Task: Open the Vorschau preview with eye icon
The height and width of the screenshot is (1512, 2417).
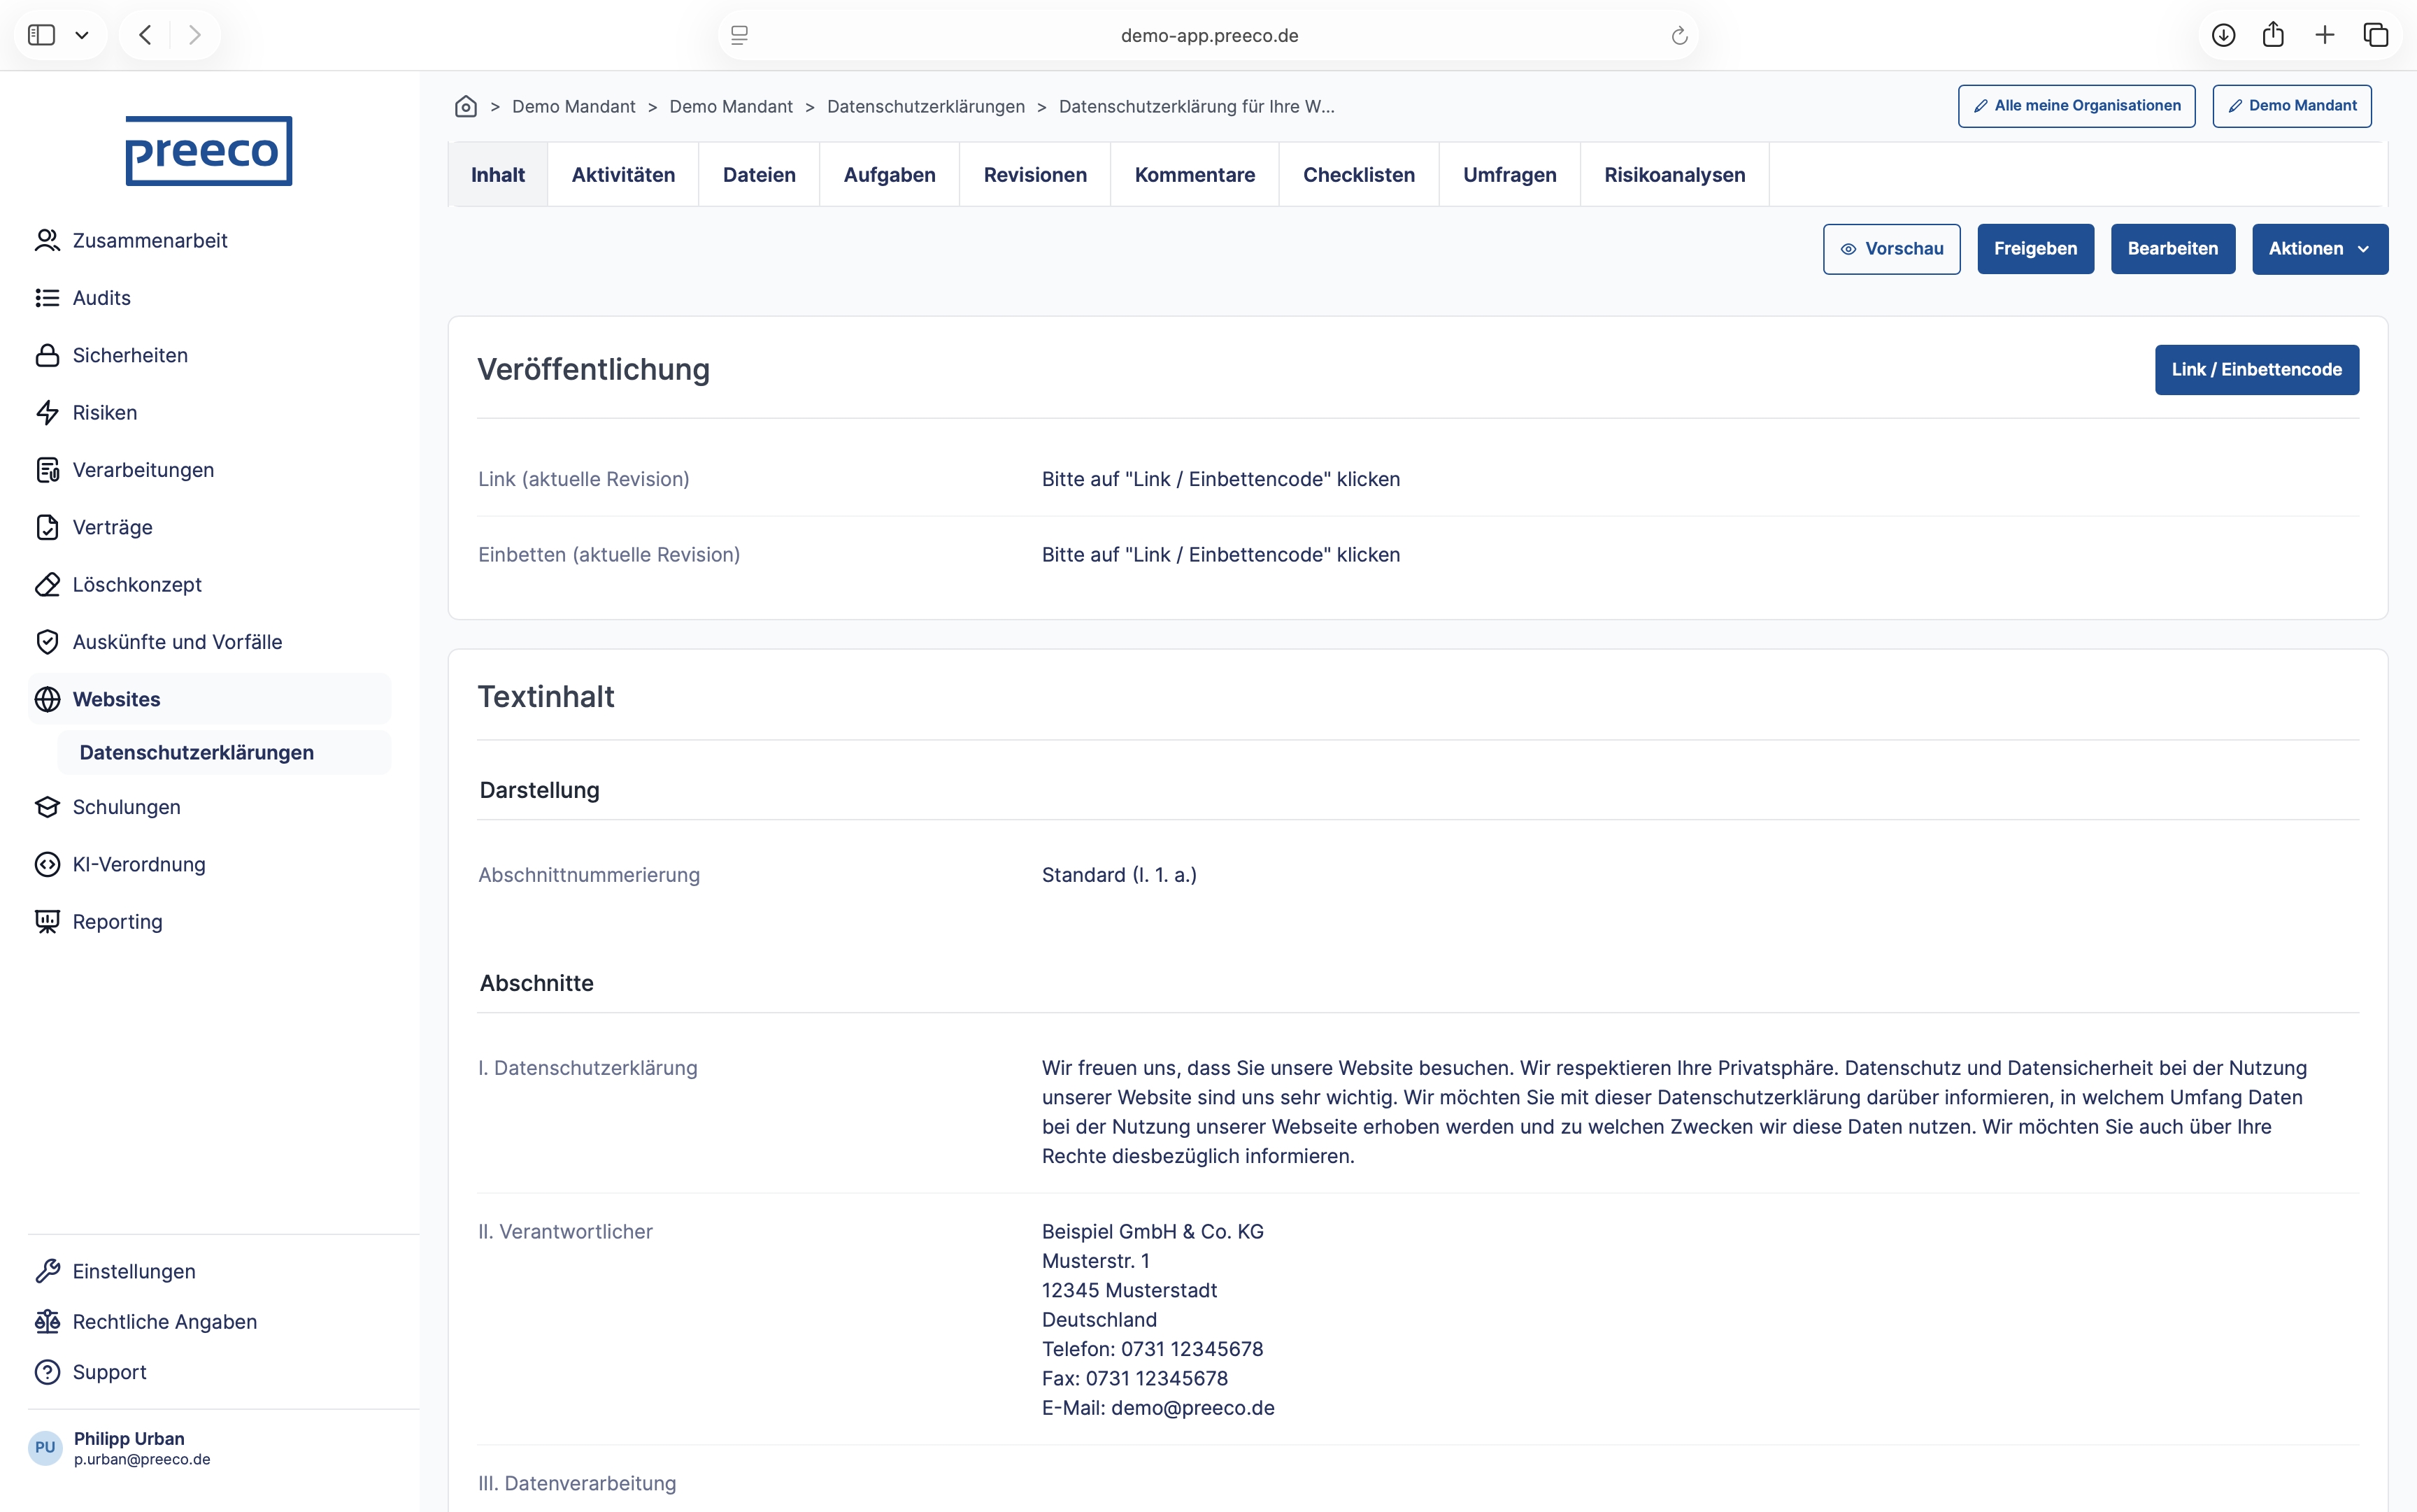Action: (x=1891, y=249)
